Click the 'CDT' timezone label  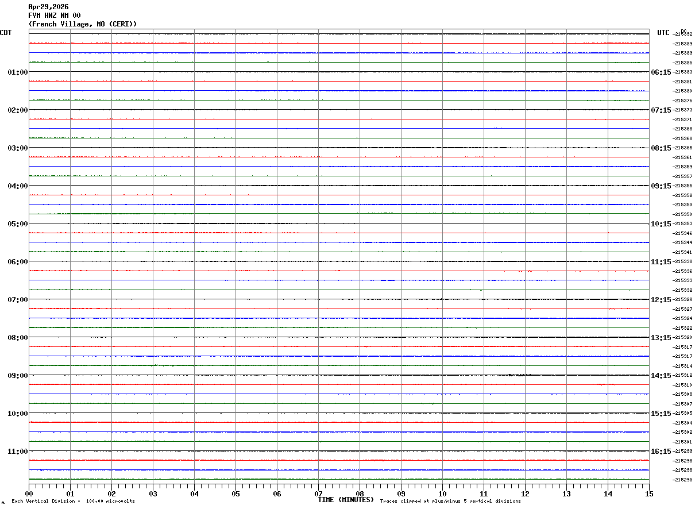(6, 33)
